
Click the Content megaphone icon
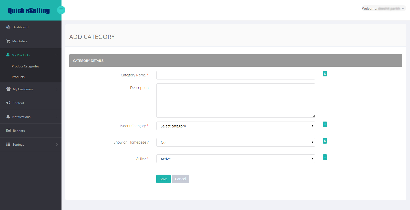[8, 103]
